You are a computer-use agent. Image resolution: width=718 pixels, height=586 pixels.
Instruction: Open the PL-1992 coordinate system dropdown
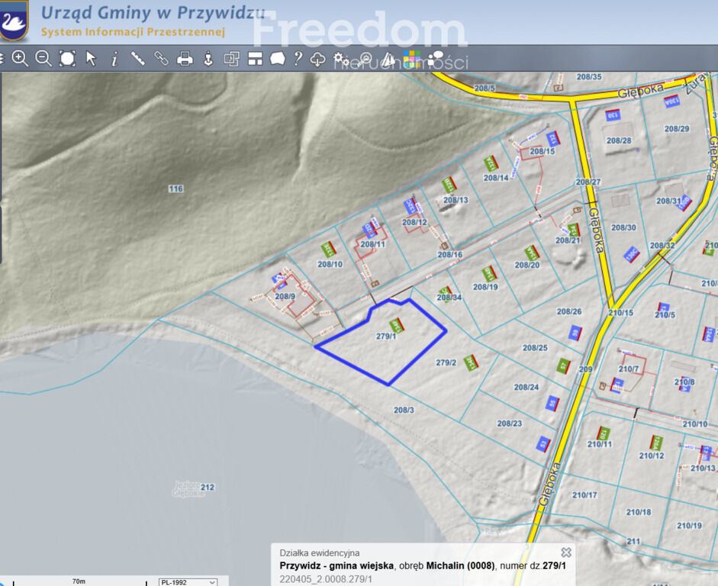[188, 581]
